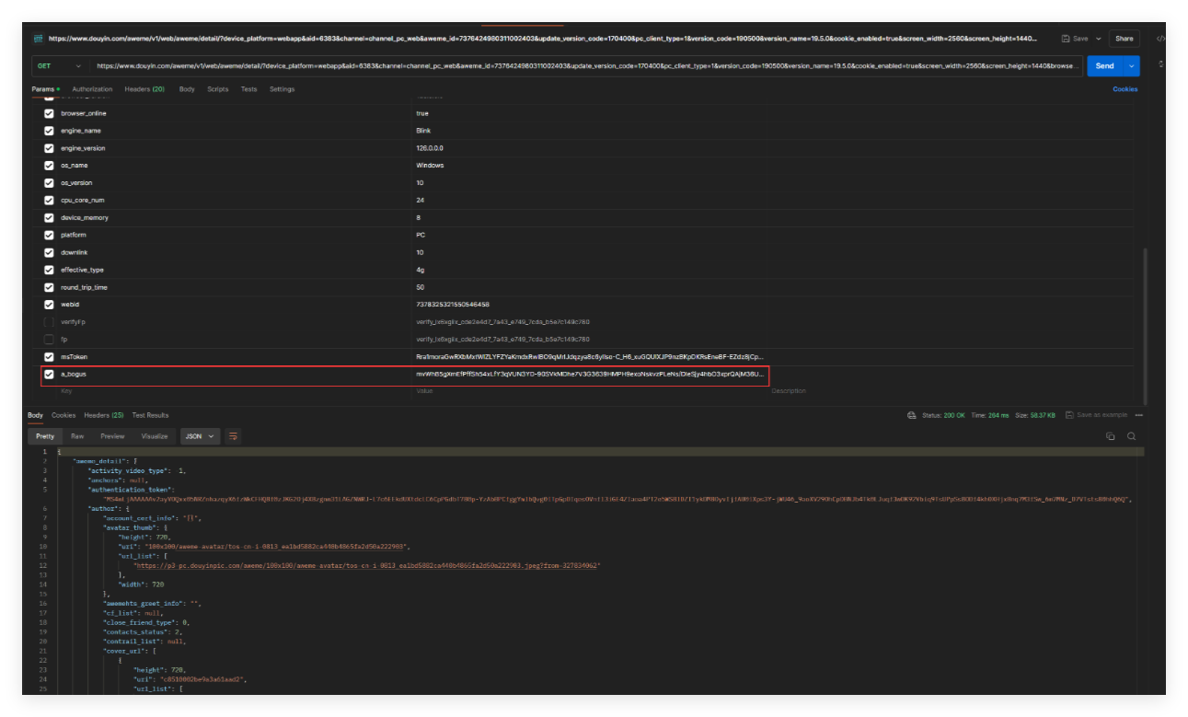Click the new parameter Value field
The height and width of the screenshot is (717, 1188).
[589, 391]
